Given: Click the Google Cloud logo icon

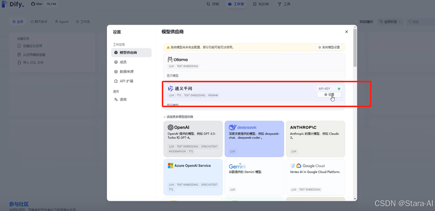Looking at the screenshot, I should tap(298, 166).
